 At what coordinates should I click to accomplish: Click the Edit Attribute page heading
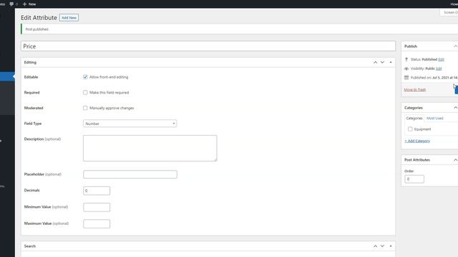[x=39, y=18]
